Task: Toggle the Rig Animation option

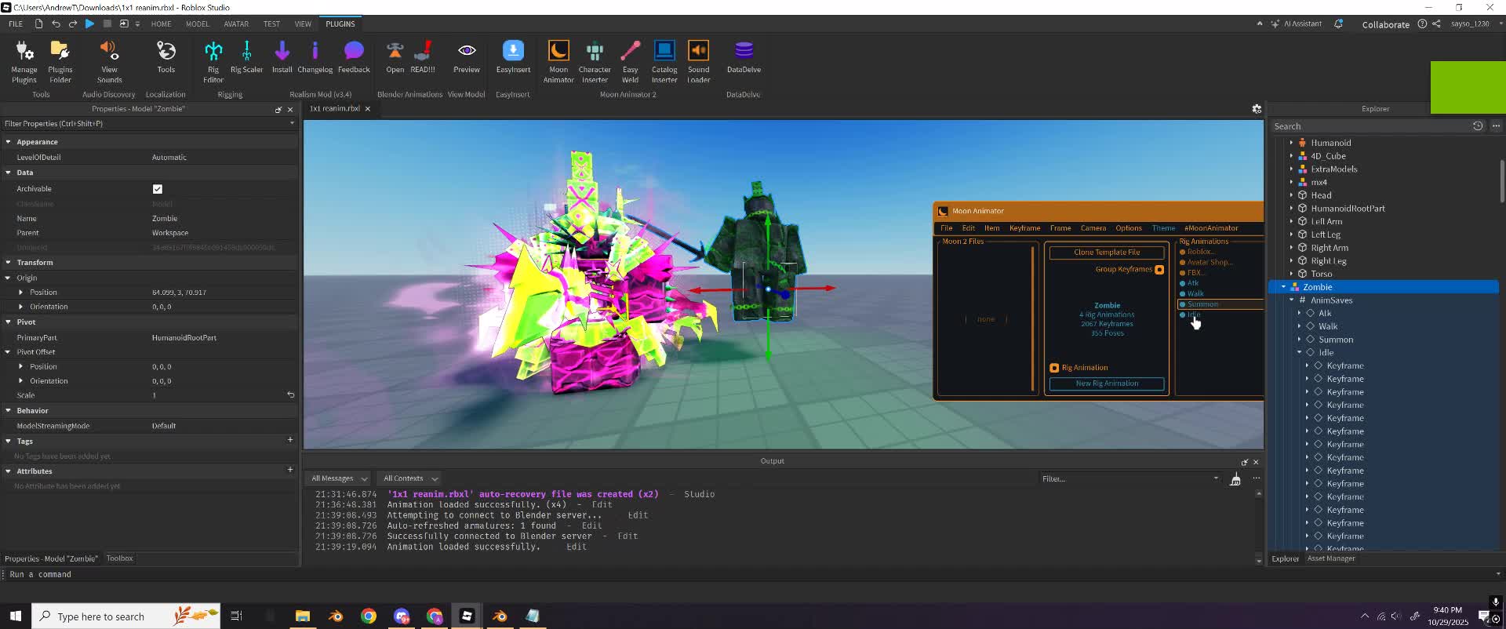Action: (1054, 368)
